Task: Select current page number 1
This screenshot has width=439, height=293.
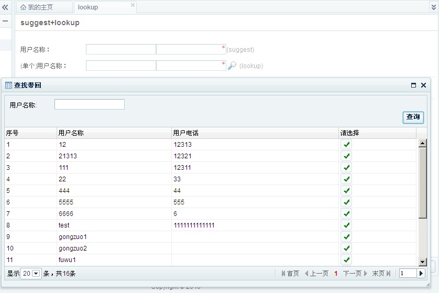Action: [336, 273]
